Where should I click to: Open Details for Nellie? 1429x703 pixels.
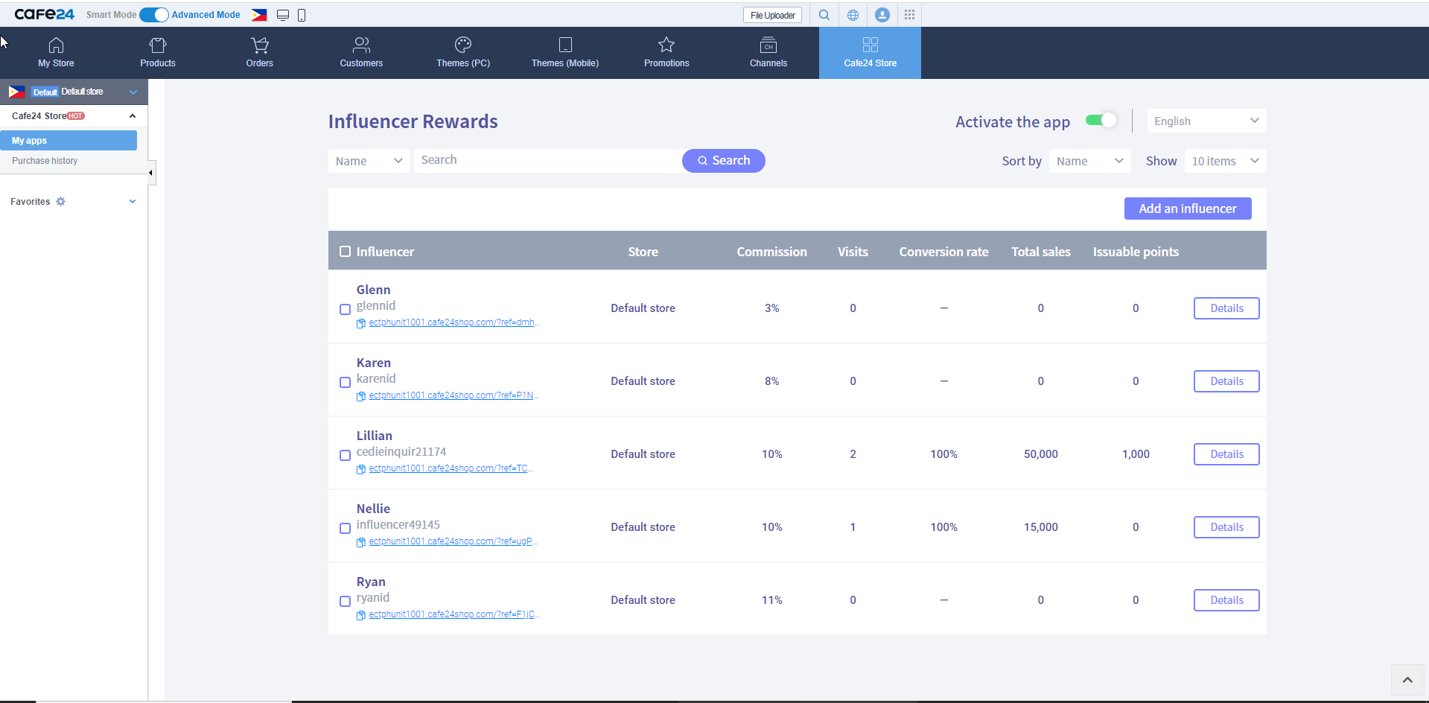coord(1226,527)
